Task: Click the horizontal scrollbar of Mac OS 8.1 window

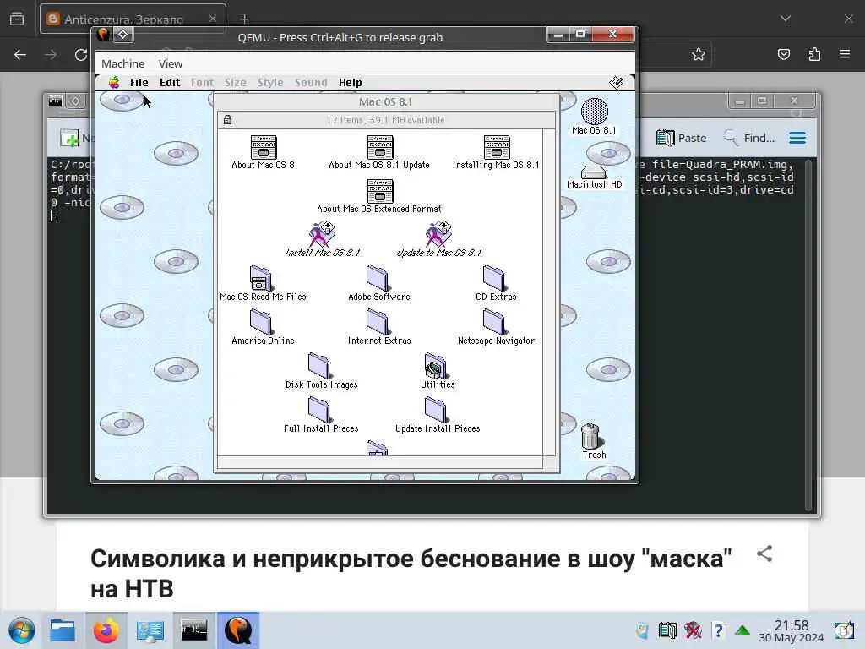Action: tap(379, 462)
